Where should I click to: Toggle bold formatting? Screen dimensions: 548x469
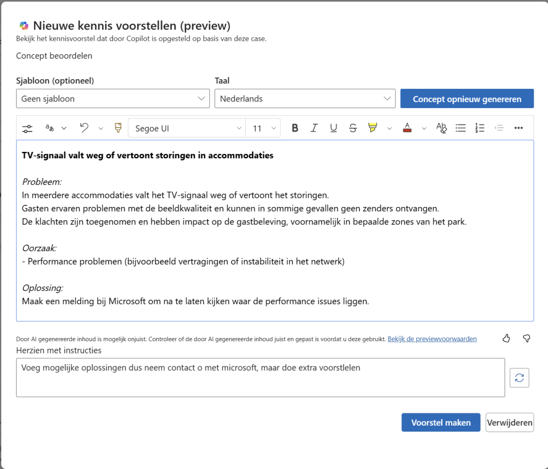click(x=295, y=128)
